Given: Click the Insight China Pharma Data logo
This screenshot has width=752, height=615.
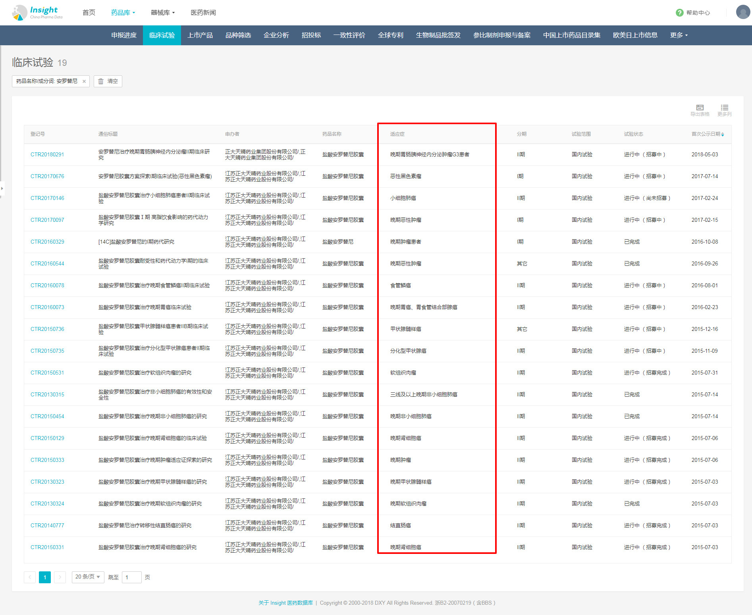Looking at the screenshot, I should (37, 12).
